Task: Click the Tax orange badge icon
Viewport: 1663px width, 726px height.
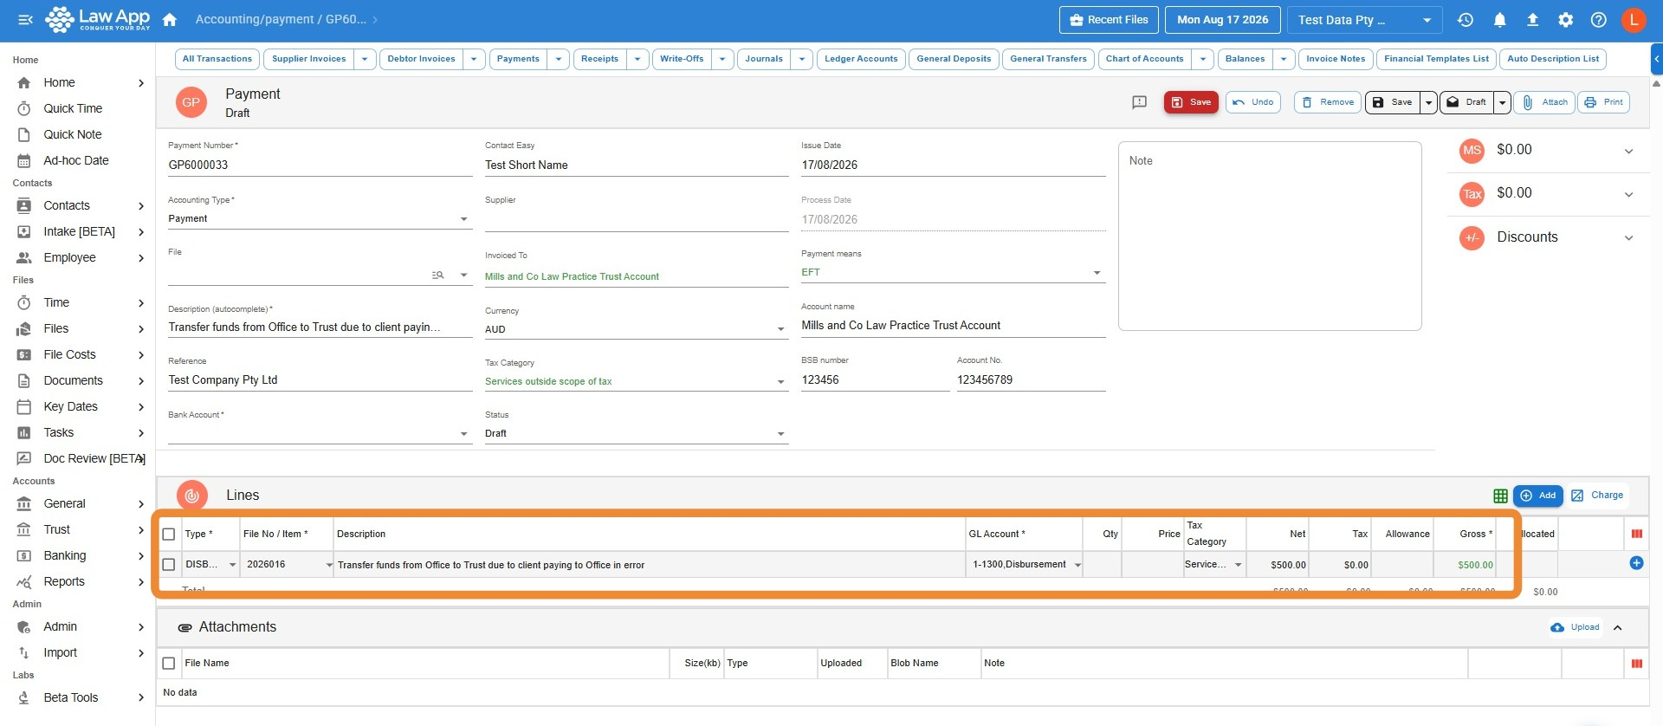Action: [1472, 194]
